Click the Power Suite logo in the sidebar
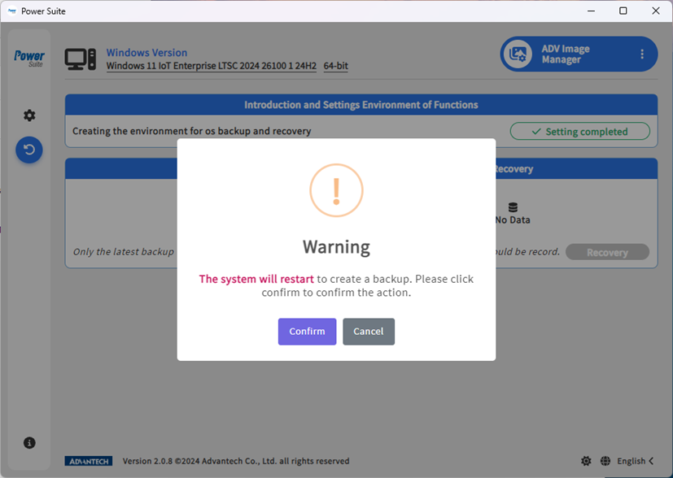This screenshot has width=673, height=478. [x=29, y=58]
